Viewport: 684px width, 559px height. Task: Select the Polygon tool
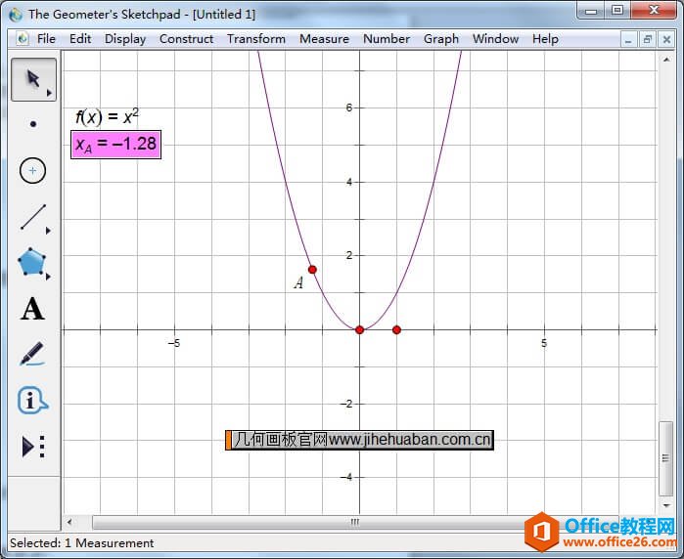point(31,262)
